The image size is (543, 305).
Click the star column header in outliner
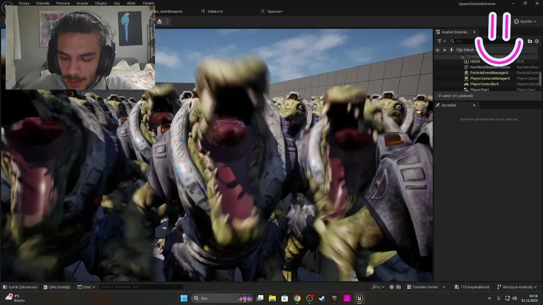coord(445,50)
